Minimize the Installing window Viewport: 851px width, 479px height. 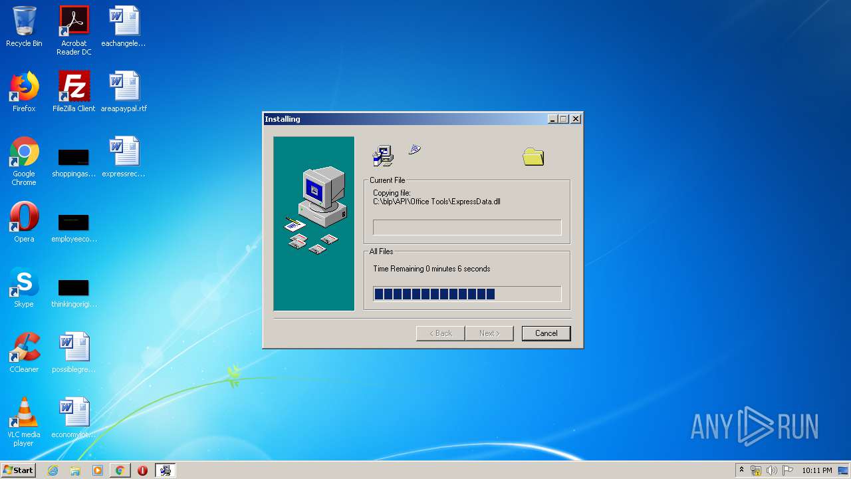click(552, 119)
